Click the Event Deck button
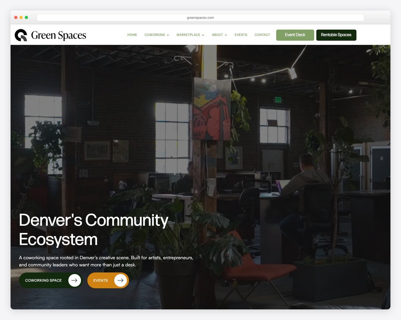 (x=295, y=35)
